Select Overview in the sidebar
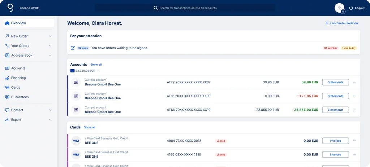The height and width of the screenshot is (167, 370). coord(29,23)
